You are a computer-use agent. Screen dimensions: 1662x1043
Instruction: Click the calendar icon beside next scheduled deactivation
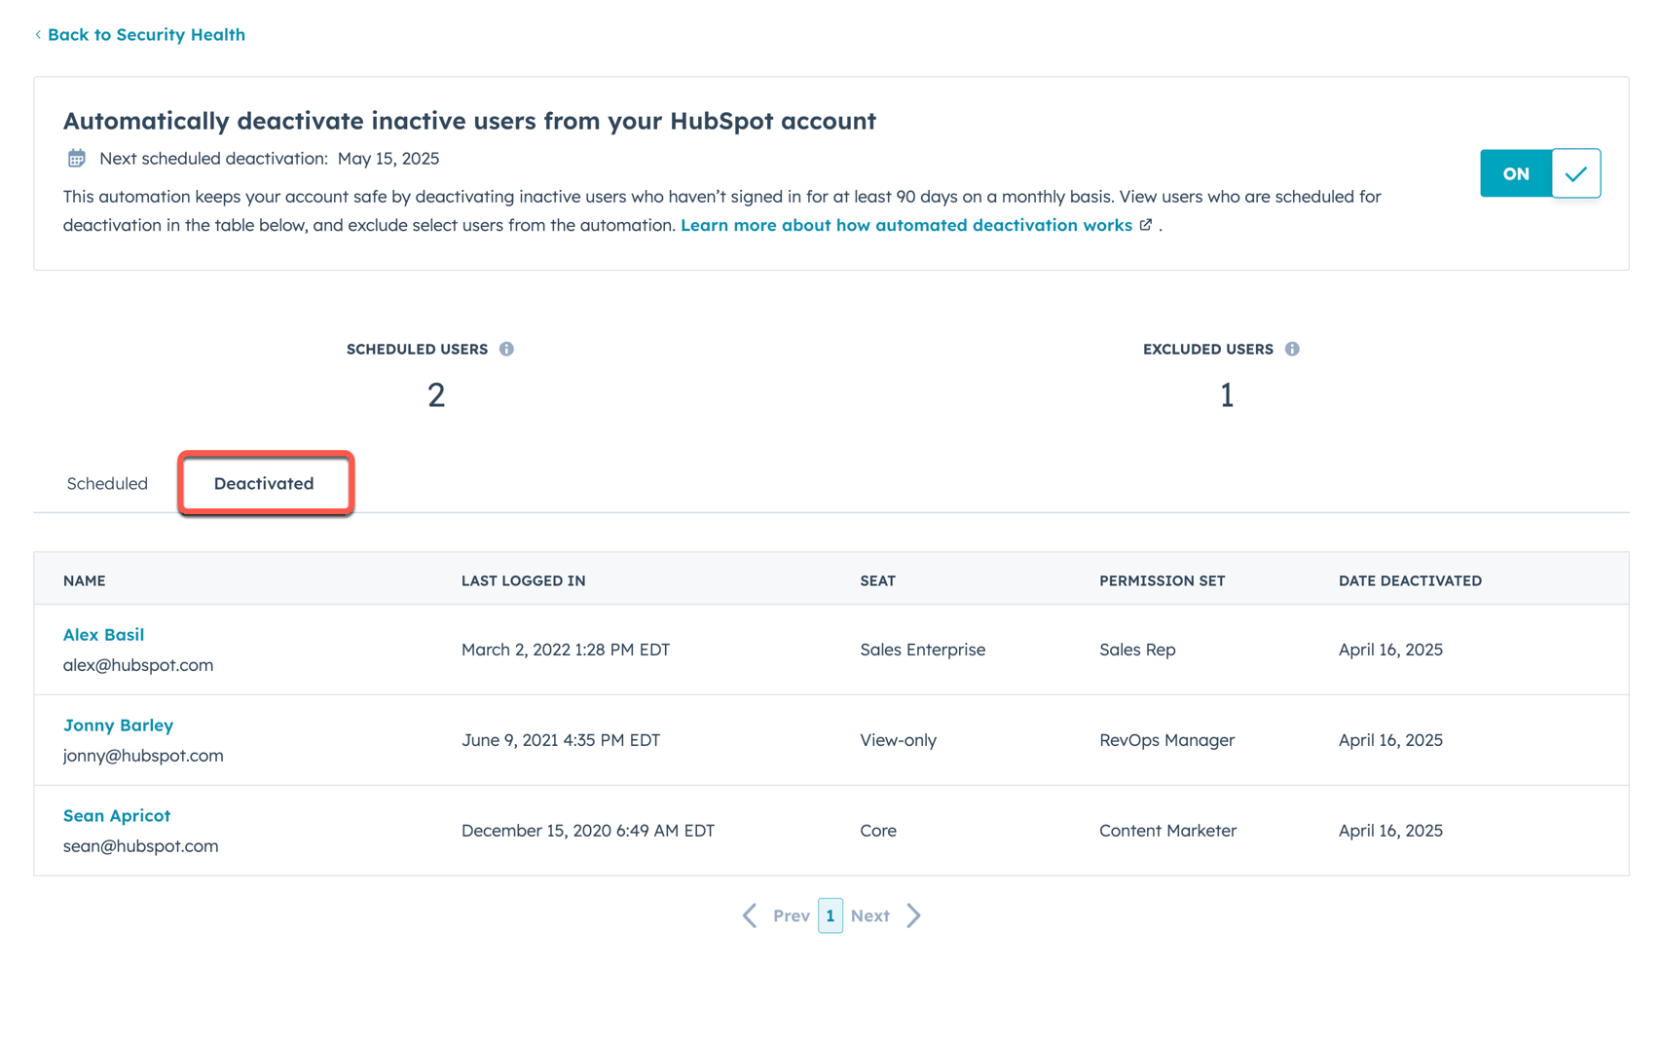click(76, 158)
